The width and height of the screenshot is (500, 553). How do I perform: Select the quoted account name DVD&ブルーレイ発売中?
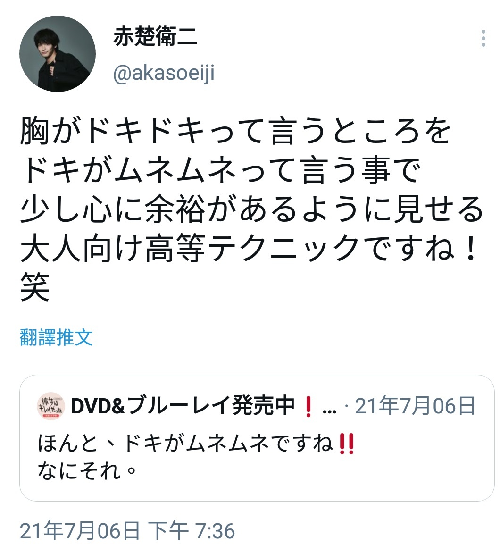pos(183,406)
